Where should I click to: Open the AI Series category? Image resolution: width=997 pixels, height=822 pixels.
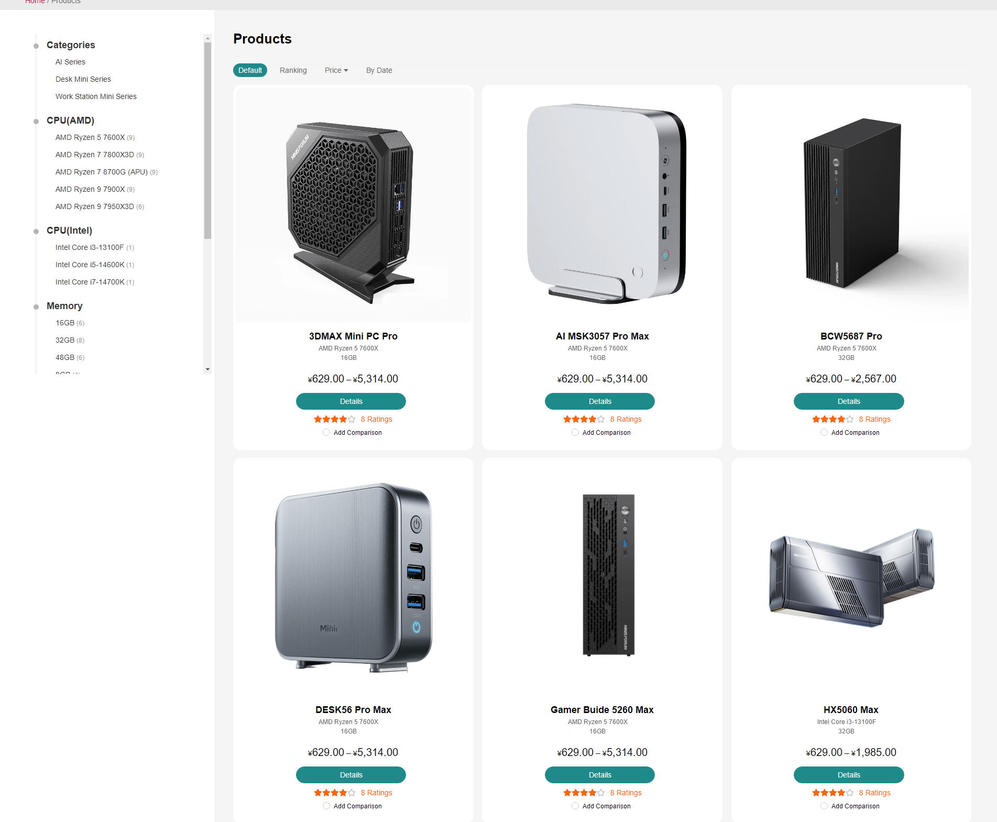click(x=70, y=61)
